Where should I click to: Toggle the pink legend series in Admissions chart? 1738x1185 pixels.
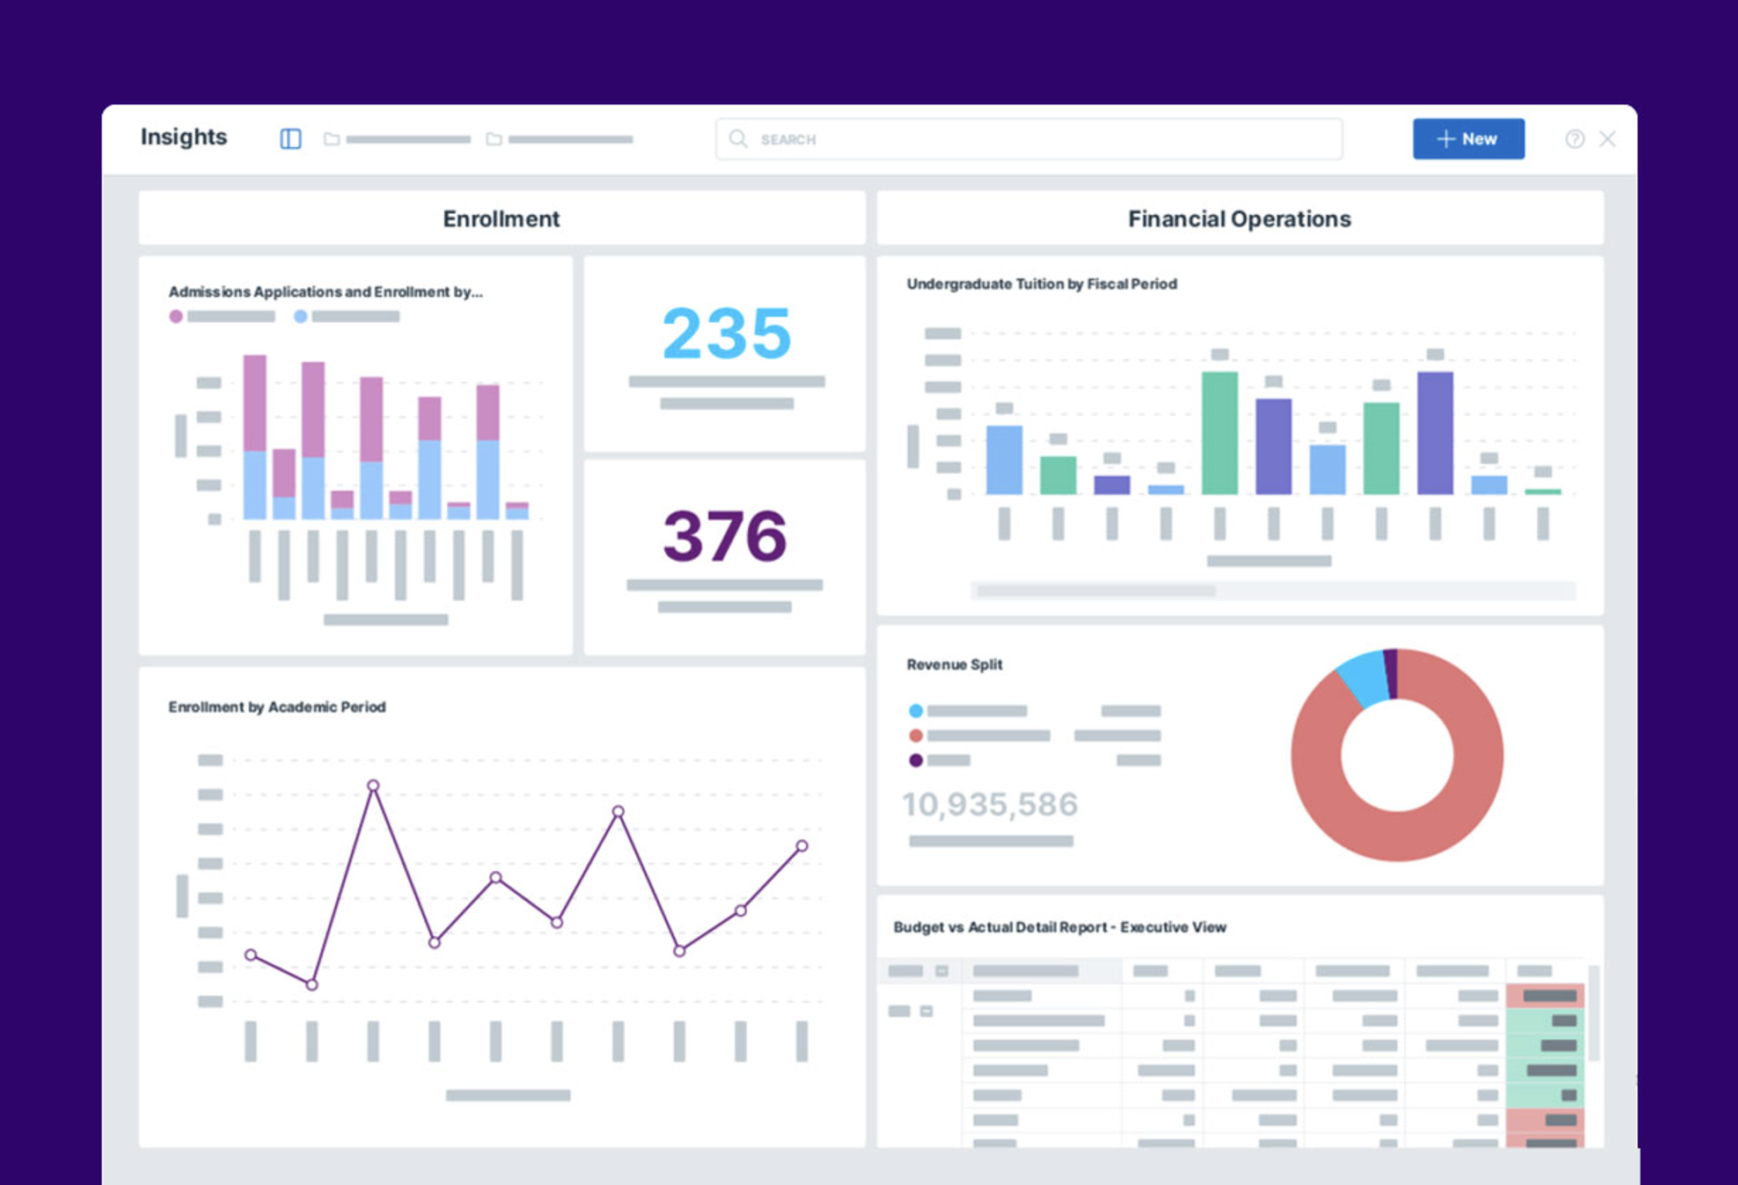pyautogui.click(x=176, y=316)
